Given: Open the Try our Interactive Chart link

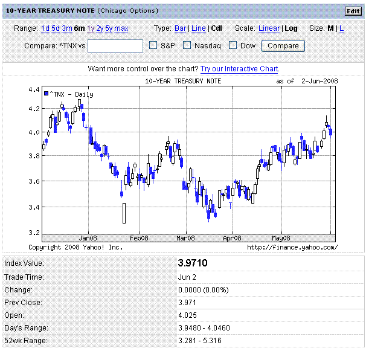Looking at the screenshot, I should tap(240, 69).
